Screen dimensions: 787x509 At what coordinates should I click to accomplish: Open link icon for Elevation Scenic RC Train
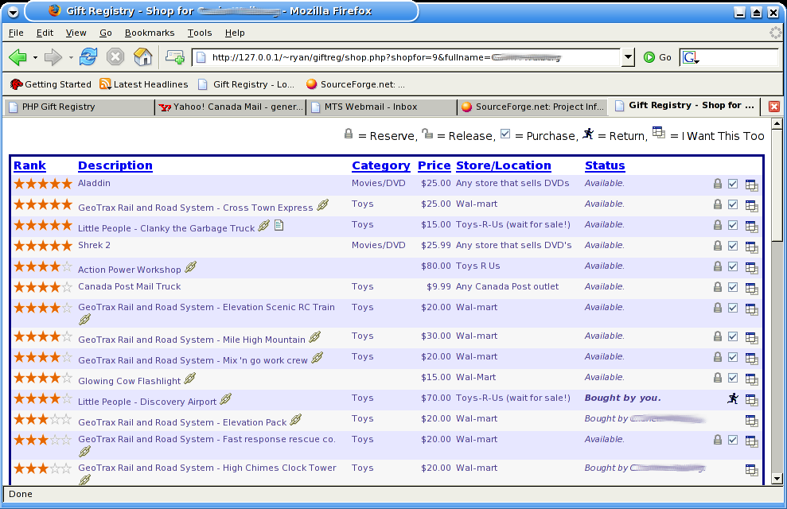click(85, 319)
